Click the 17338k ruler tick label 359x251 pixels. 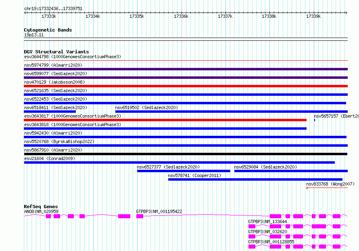pyautogui.click(x=269, y=16)
